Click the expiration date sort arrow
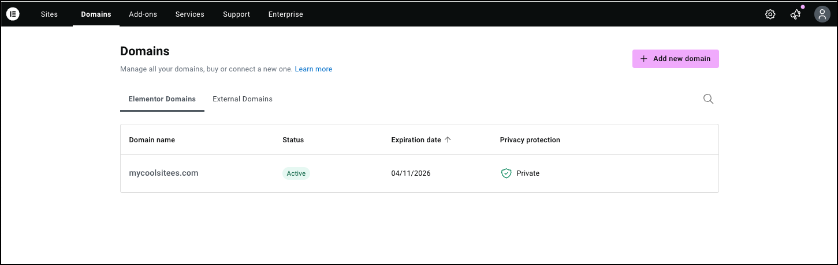The image size is (838, 265). click(x=448, y=140)
